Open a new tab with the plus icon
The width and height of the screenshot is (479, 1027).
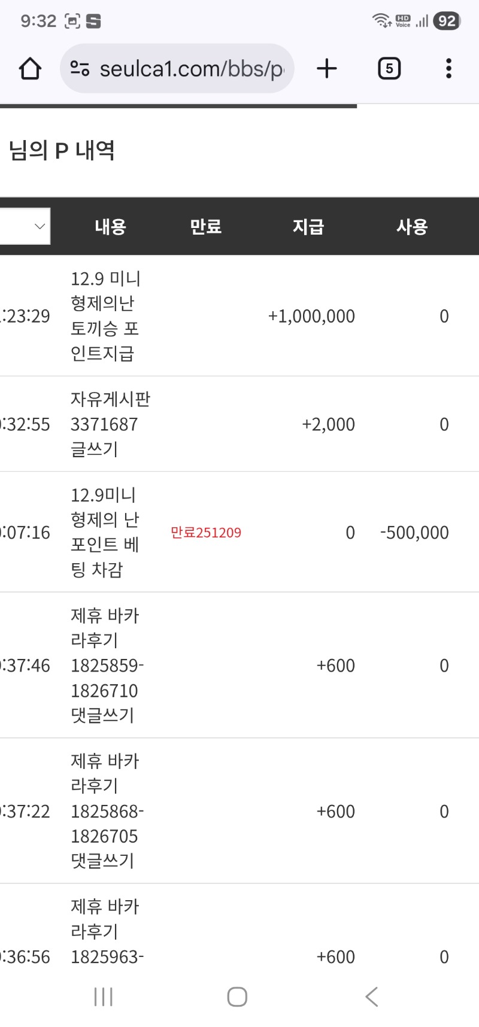[x=326, y=68]
